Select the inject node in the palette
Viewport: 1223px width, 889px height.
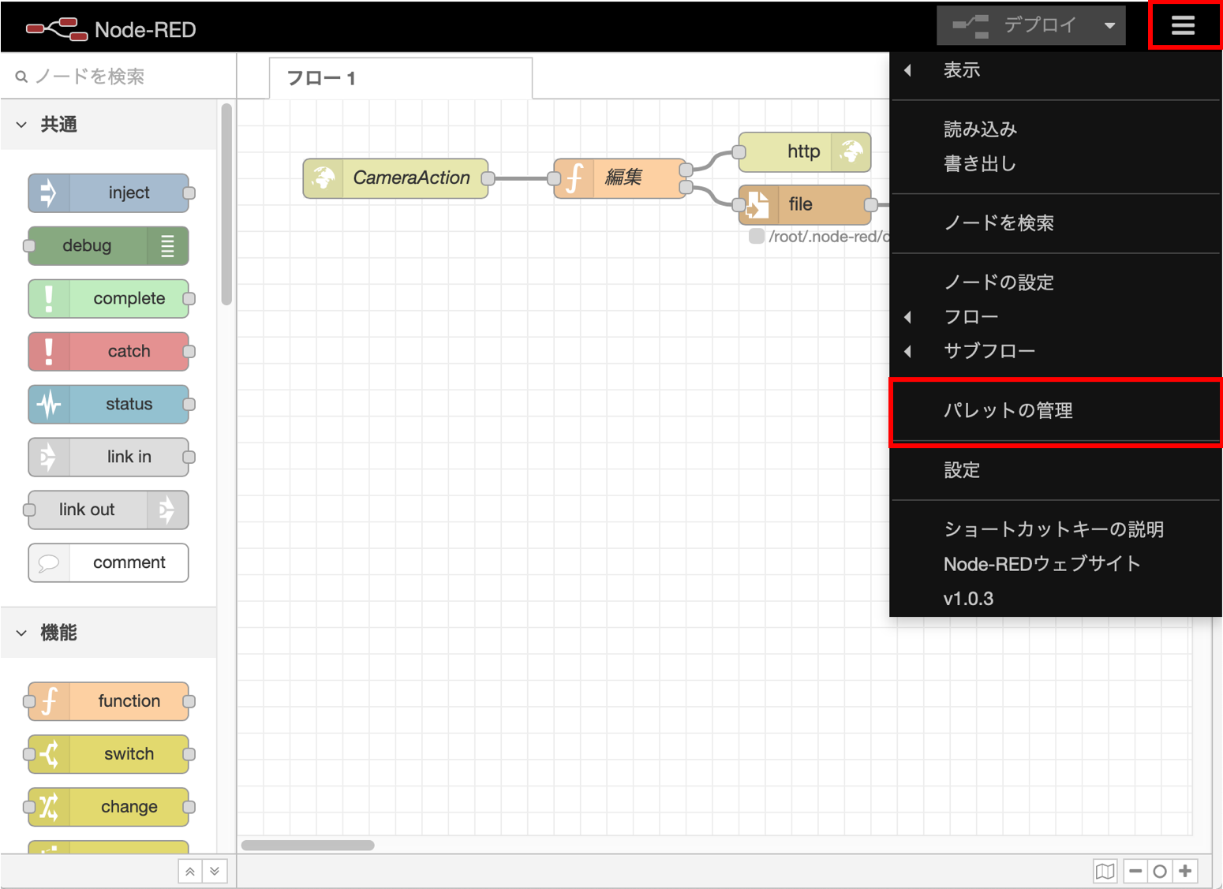tap(109, 192)
